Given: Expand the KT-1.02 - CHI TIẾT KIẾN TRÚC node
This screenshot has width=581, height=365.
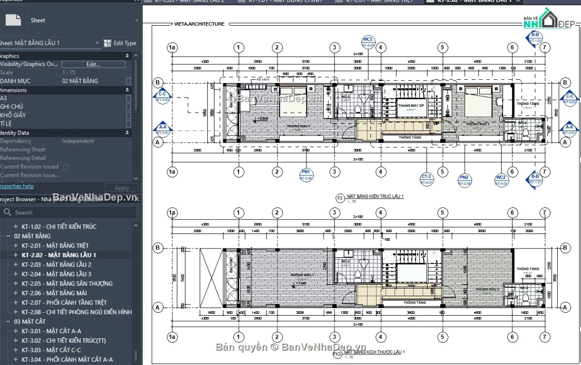Looking at the screenshot, I should [x=15, y=226].
